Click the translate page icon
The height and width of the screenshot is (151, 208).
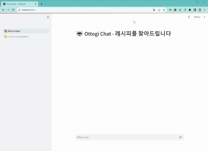click(154, 10)
